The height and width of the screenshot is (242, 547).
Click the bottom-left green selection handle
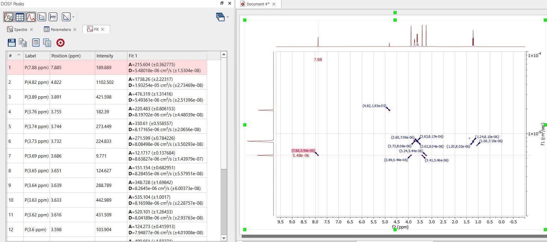tap(245, 230)
